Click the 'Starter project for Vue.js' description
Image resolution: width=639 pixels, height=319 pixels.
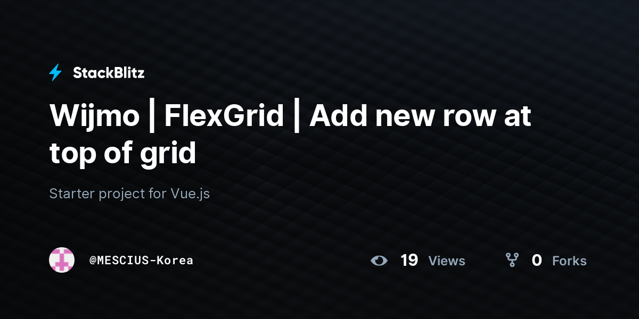[129, 194]
